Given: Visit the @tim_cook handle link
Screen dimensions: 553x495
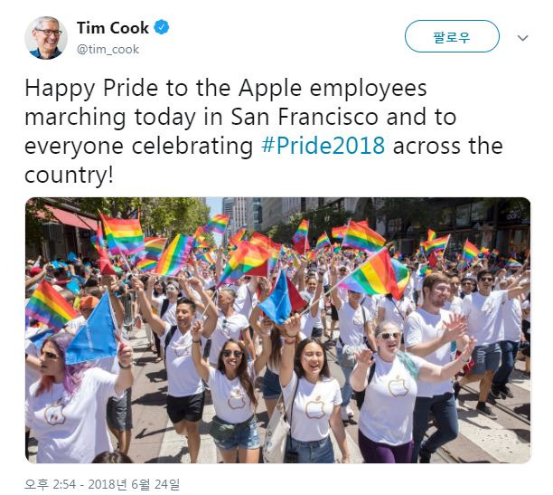Looking at the screenshot, I should tap(108, 49).
